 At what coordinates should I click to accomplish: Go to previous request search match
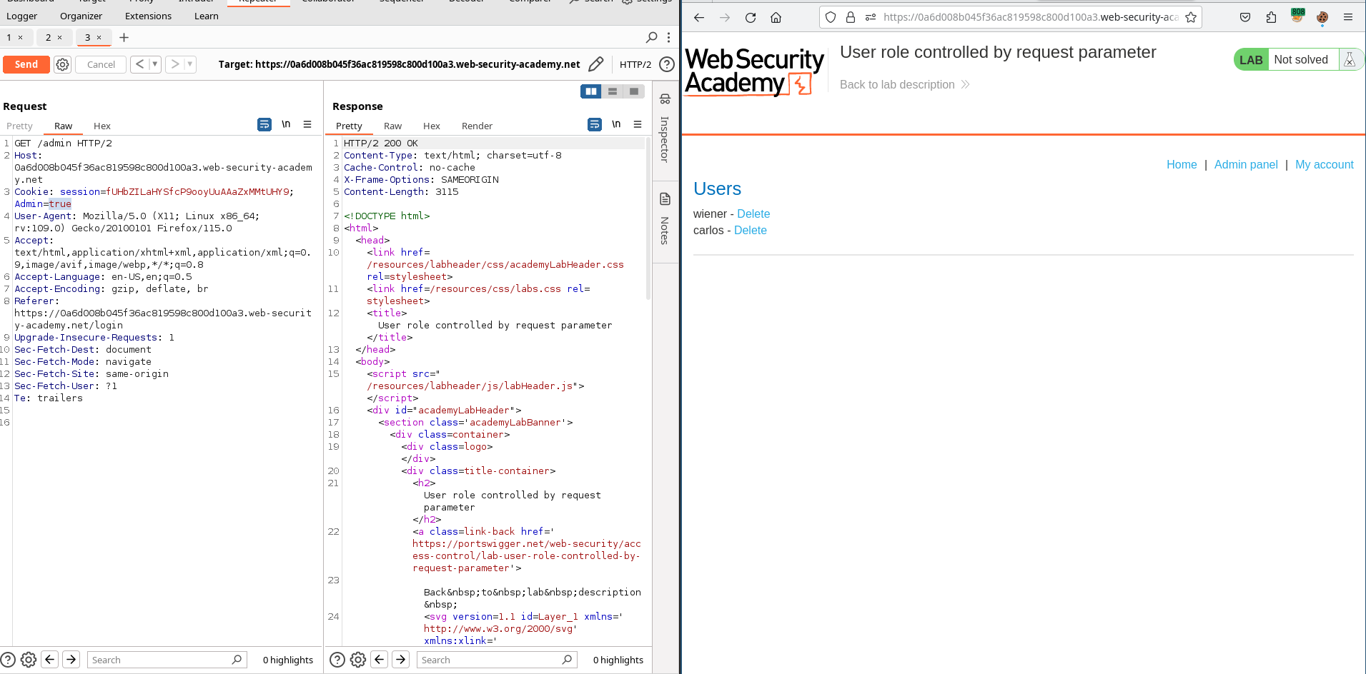pyautogui.click(x=50, y=660)
